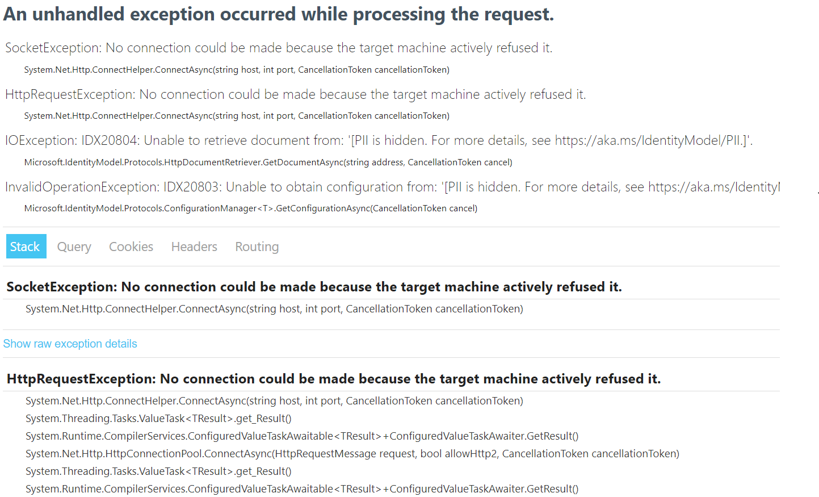
Task: Switch to the Headers tab
Action: coord(194,246)
